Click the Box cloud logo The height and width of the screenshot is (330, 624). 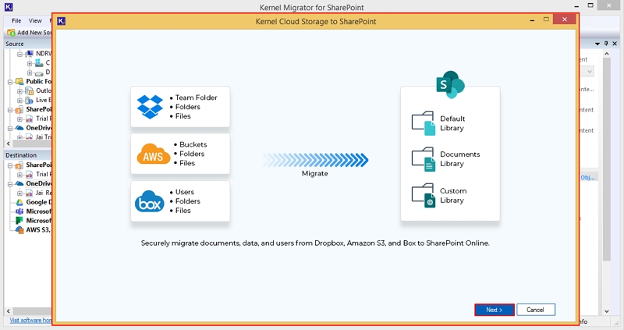tap(149, 201)
